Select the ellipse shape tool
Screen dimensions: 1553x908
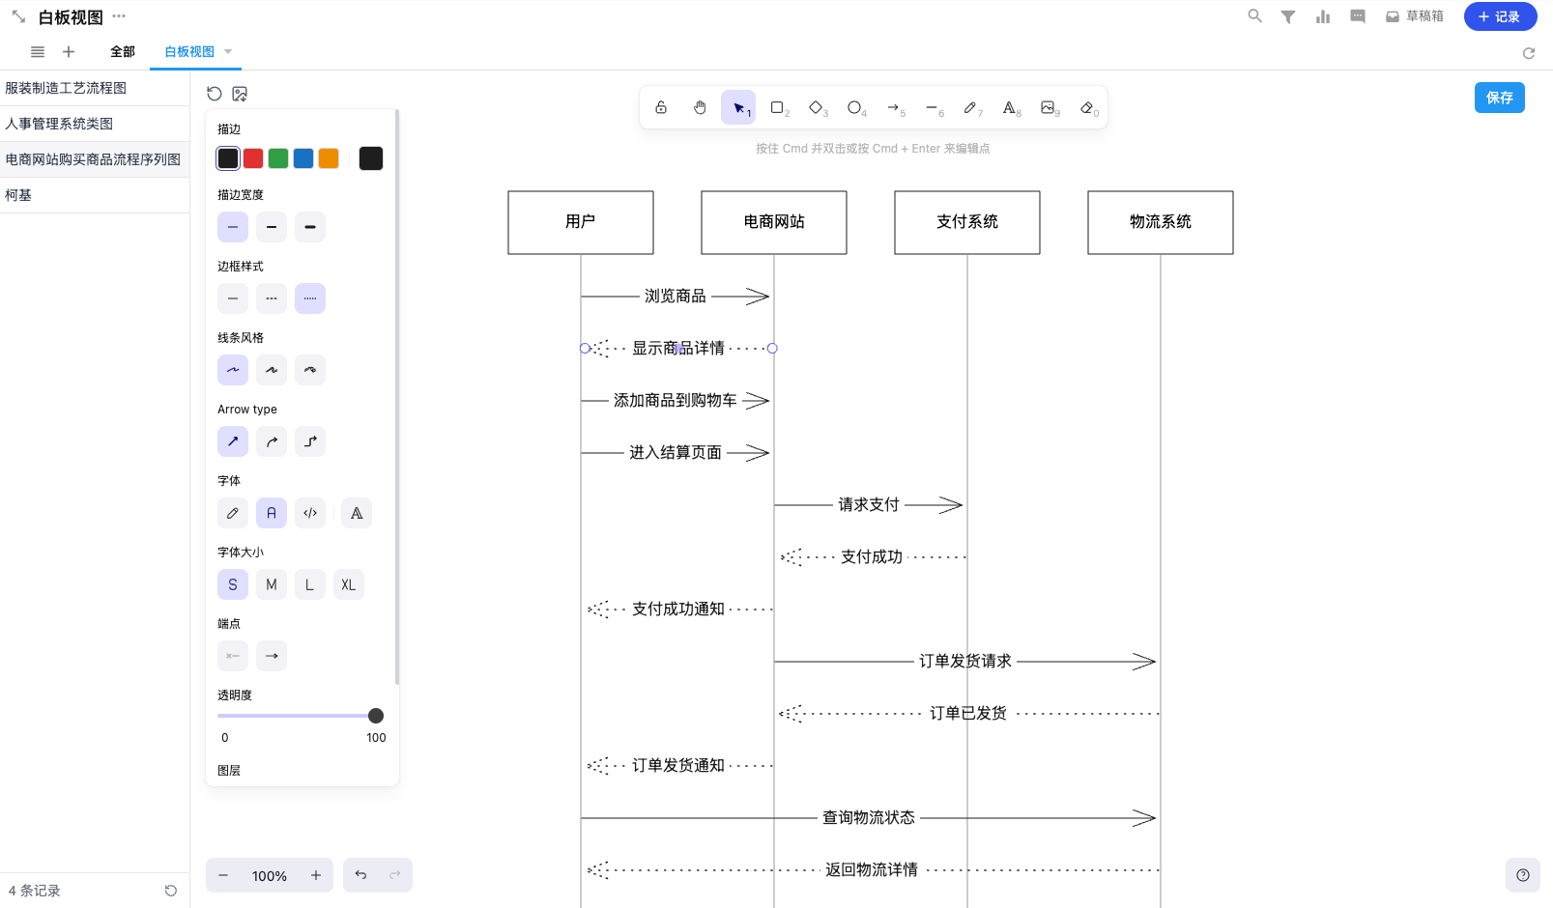854,107
